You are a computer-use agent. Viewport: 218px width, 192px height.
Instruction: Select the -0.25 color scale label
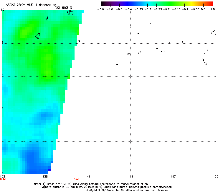[158, 9]
